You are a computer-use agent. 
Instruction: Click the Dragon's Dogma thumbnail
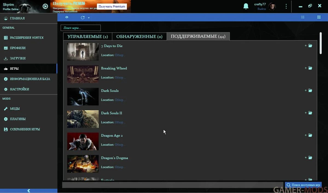coord(83,164)
